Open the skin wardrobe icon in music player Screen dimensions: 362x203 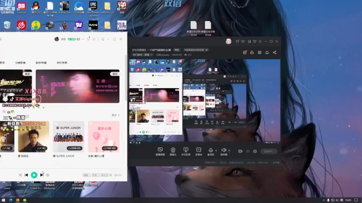[88, 39]
